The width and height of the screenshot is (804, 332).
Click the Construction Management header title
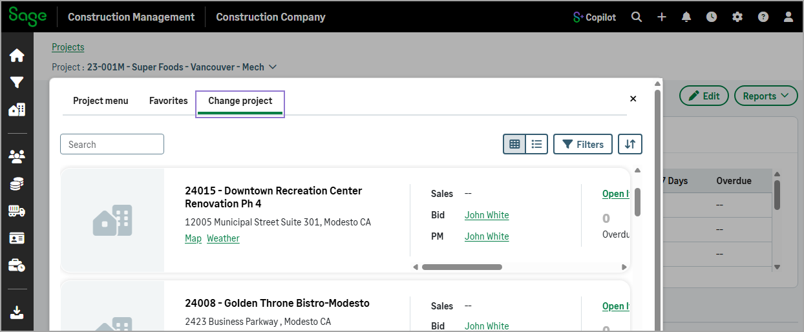pyautogui.click(x=131, y=17)
